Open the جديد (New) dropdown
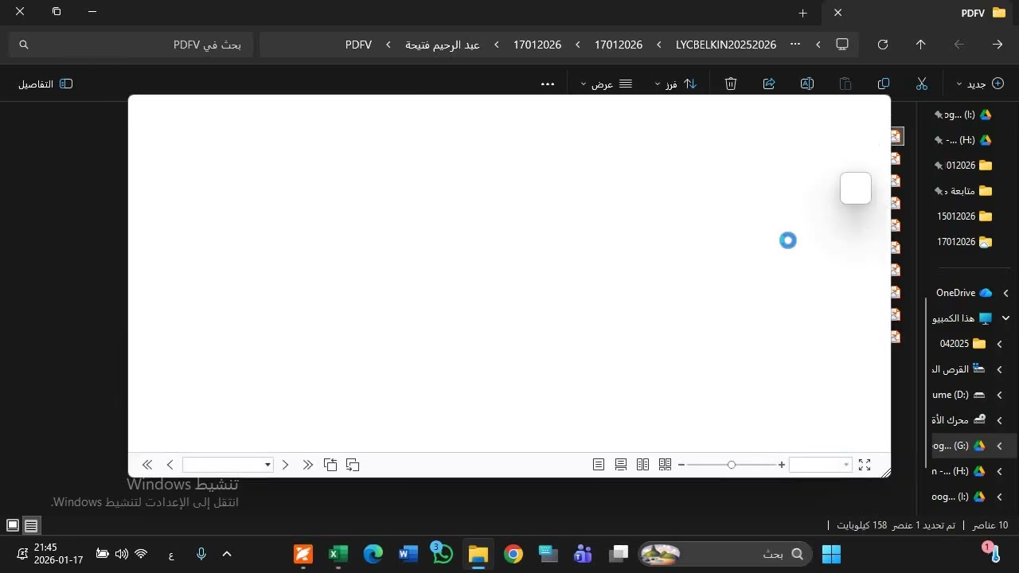Viewport: 1019px width, 573px height. [979, 84]
